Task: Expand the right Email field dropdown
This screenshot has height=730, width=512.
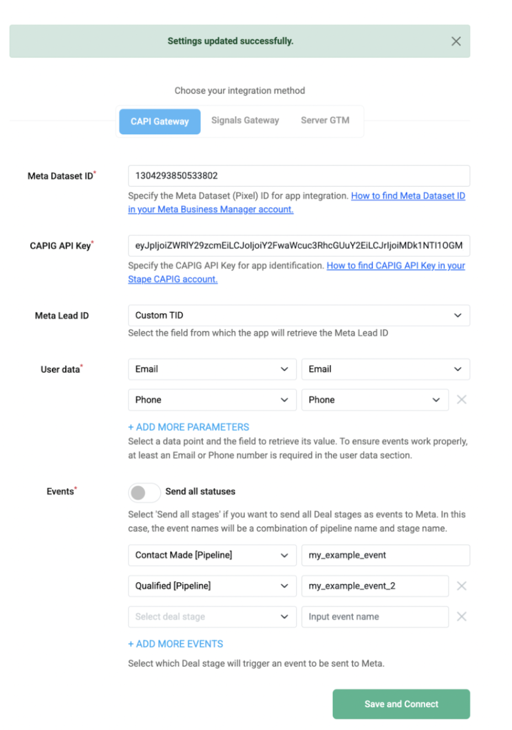Action: (x=386, y=369)
